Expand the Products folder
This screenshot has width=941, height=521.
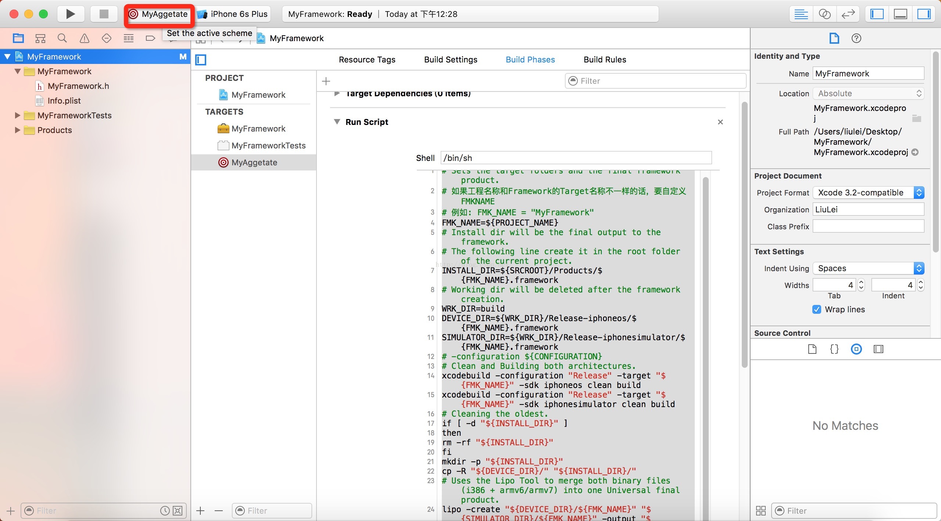coord(17,130)
